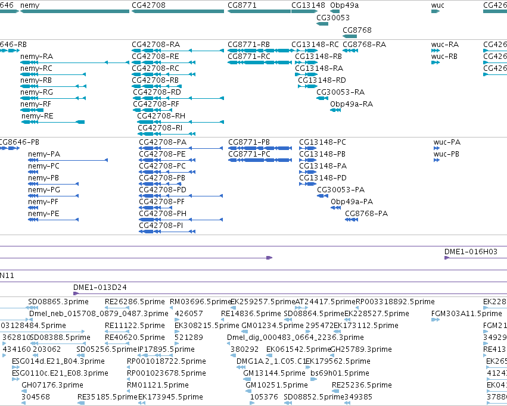The width and height of the screenshot is (507, 406).
Task: Click the nemy-RB transcript label
Action: point(36,80)
